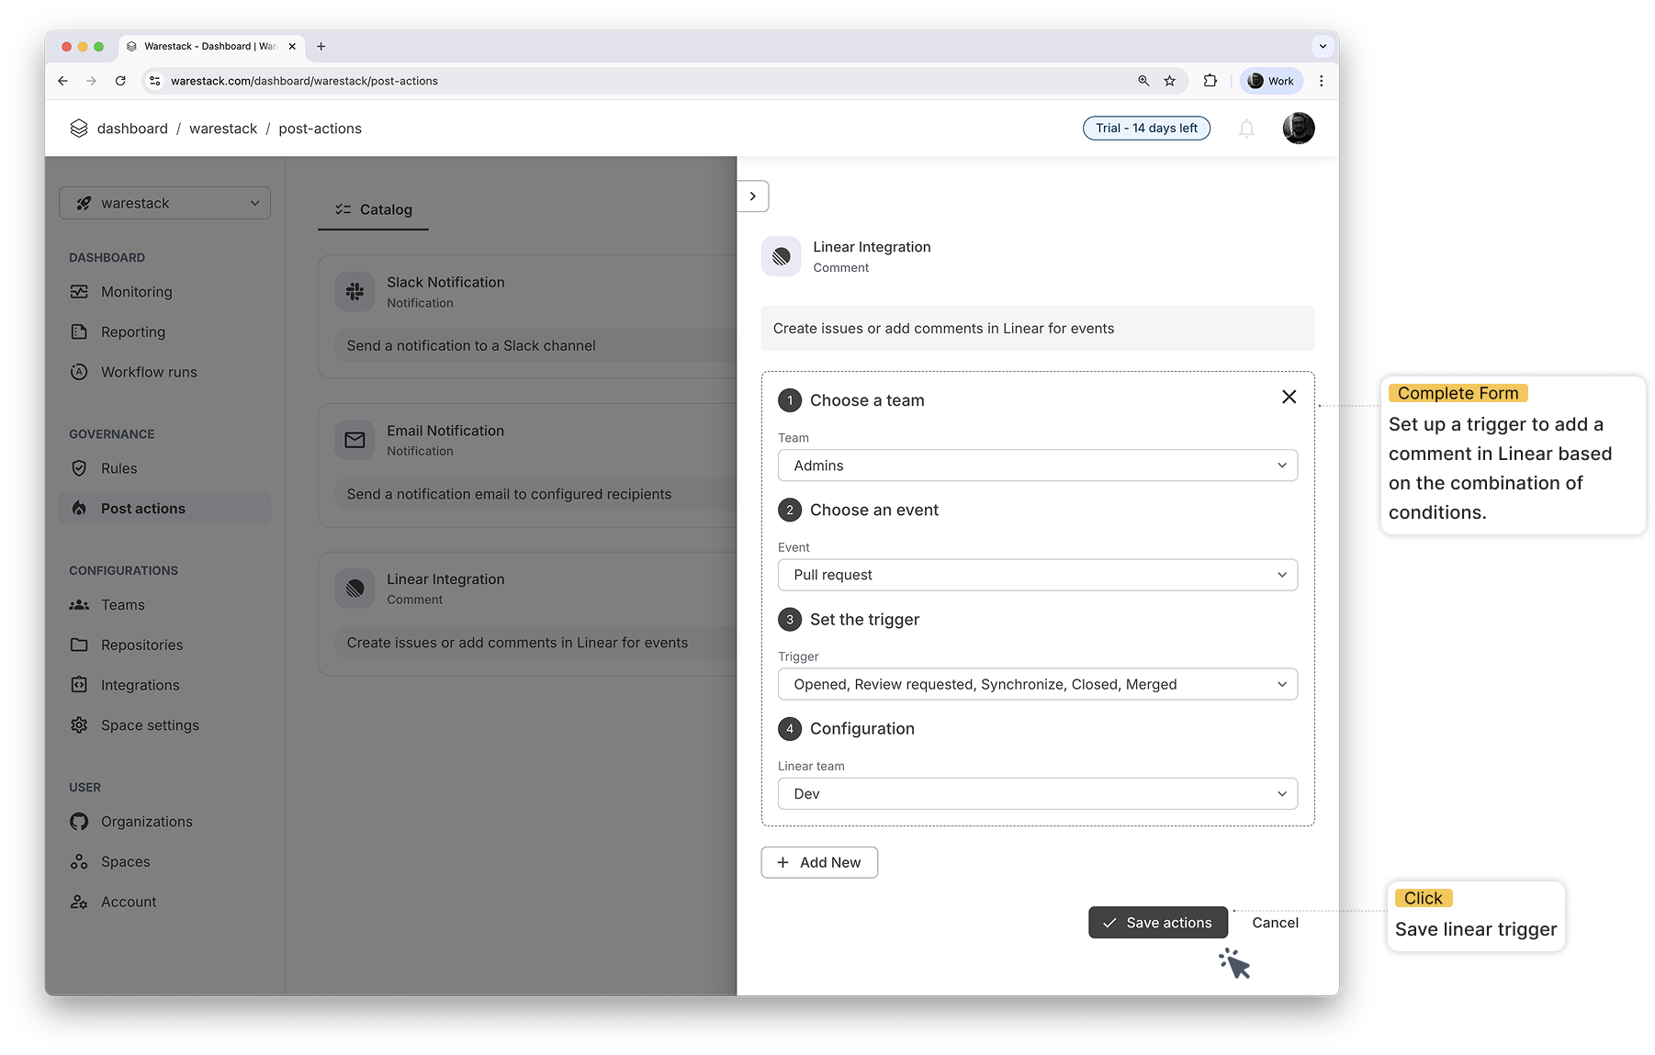Click the Linear Integration icon in panel header
1655x1055 pixels.
(x=781, y=256)
